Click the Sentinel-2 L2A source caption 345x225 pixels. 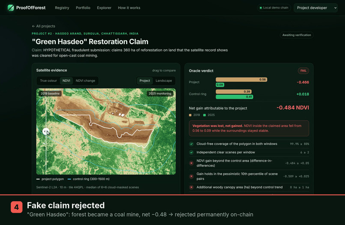(88, 187)
